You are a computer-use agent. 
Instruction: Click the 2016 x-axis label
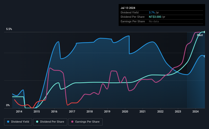coord(54,111)
